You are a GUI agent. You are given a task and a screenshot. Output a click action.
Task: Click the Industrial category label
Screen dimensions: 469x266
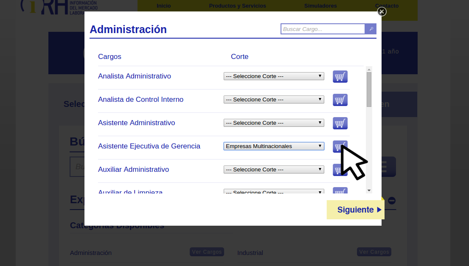coord(250,253)
